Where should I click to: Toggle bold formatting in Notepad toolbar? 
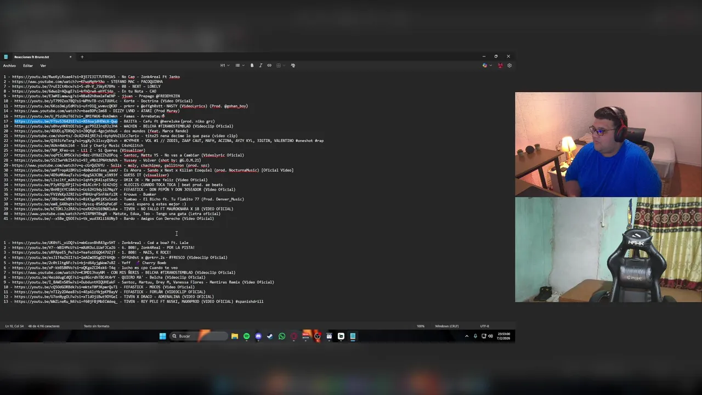point(252,65)
